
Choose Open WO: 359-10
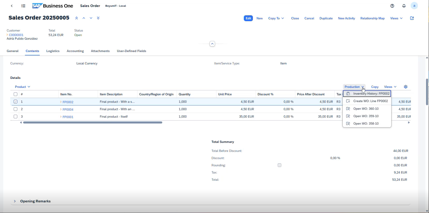tap(367, 116)
